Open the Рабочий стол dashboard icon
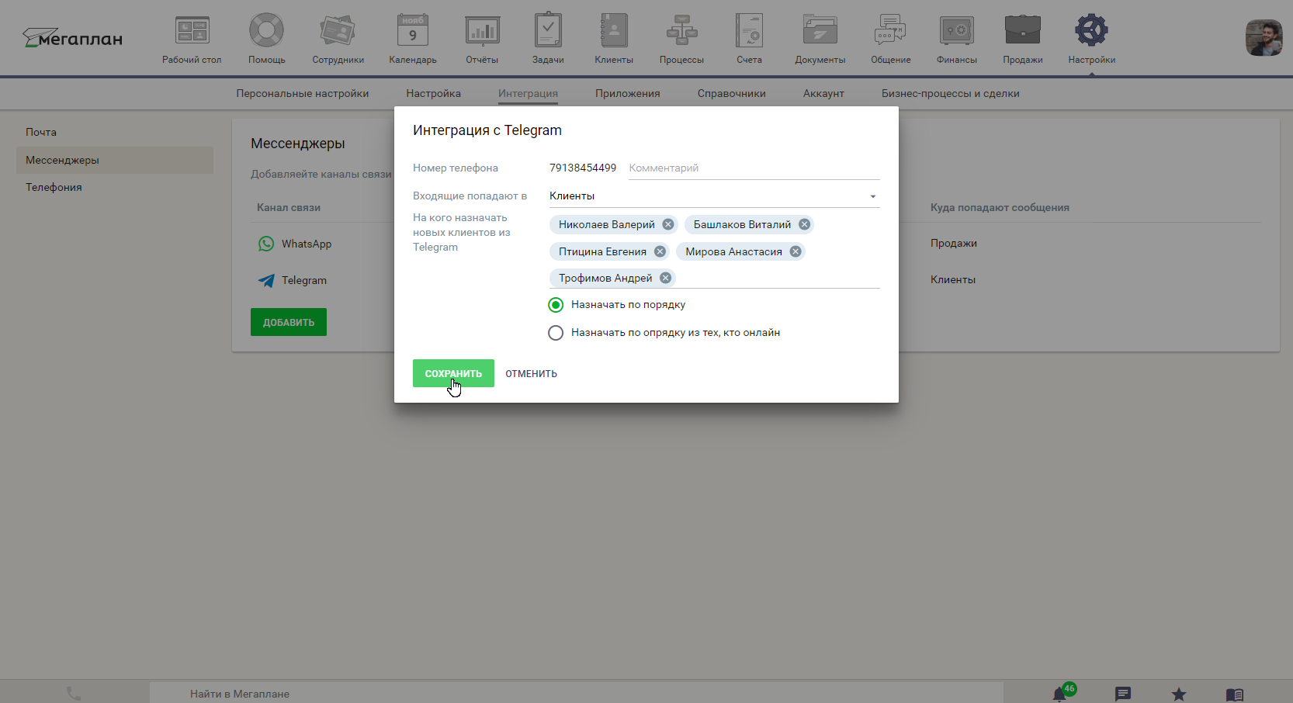 192,31
